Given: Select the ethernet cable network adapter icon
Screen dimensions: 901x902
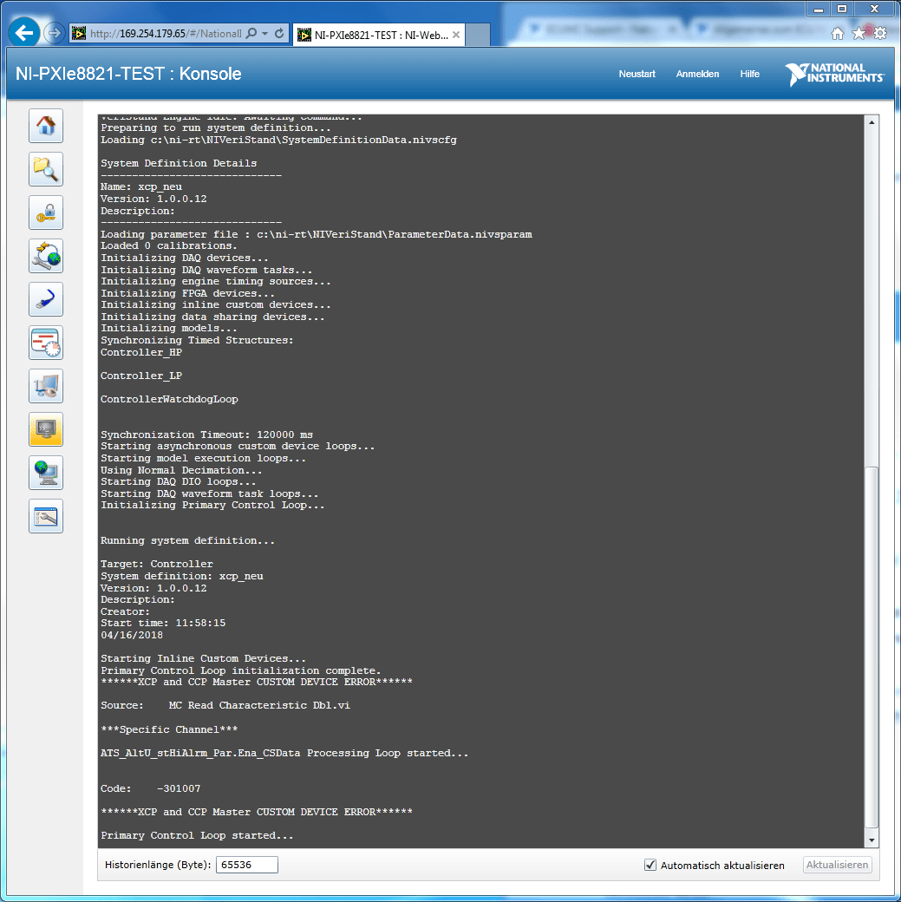Looking at the screenshot, I should pyautogui.click(x=45, y=299).
